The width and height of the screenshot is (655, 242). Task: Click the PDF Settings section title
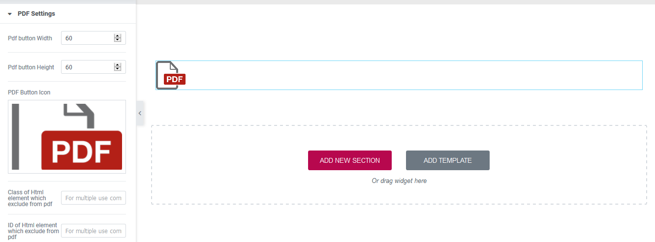tap(36, 14)
